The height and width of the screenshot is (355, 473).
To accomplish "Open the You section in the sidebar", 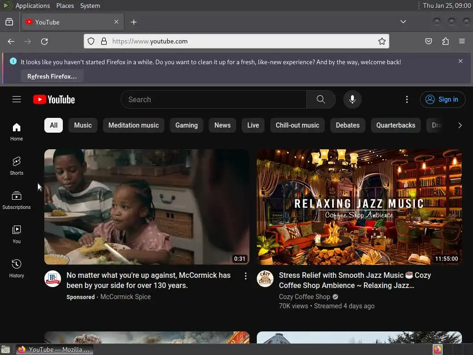I will pyautogui.click(x=17, y=234).
